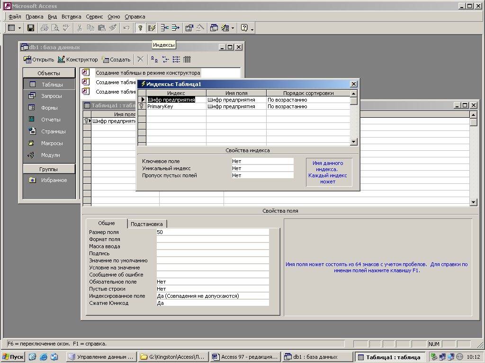Toggle the Indexes toolbar button

152,28
